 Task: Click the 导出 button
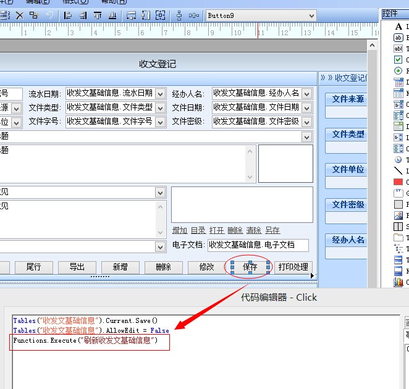[77, 267]
